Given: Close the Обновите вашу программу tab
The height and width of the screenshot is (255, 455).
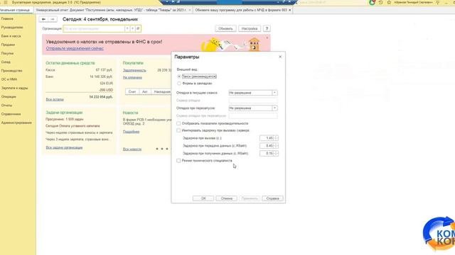Looking at the screenshot, I should [289, 10].
